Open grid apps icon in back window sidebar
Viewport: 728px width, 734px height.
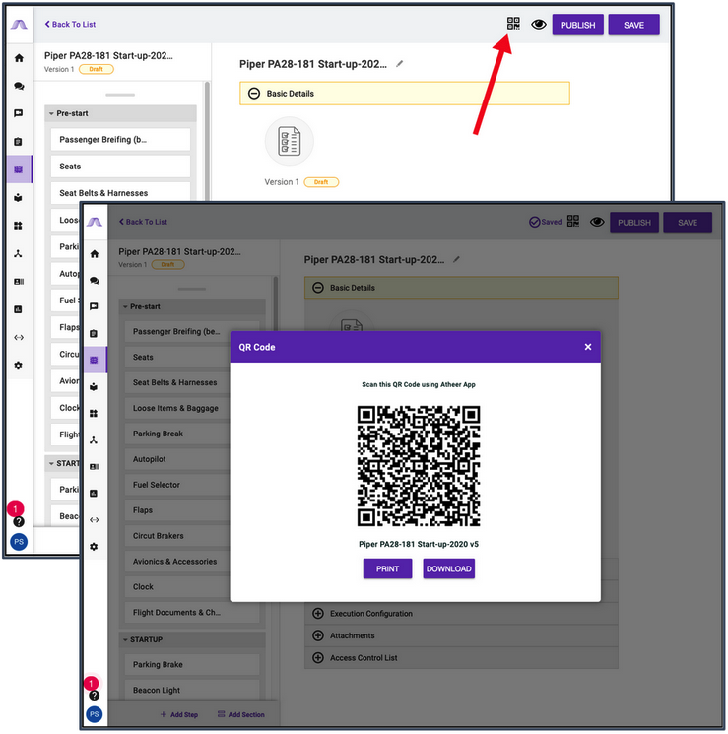point(19,226)
